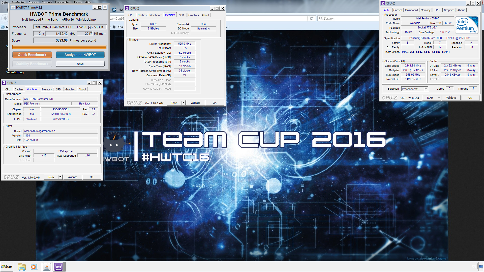Switch to SPD tab in Memory CPU-Z window
484x272 pixels.
point(181,15)
